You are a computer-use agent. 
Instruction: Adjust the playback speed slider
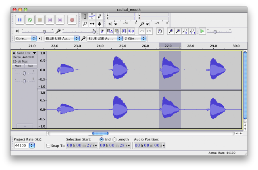pos(215,31)
